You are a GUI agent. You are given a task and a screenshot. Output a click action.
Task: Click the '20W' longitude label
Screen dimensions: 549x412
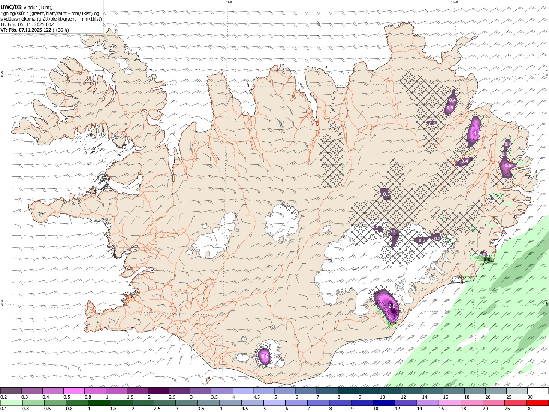[x=228, y=2]
